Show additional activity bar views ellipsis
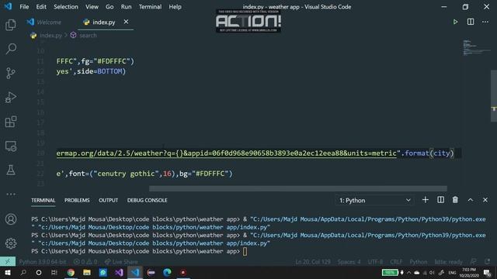Image resolution: width=497 pixels, height=279 pixels. 10,194
